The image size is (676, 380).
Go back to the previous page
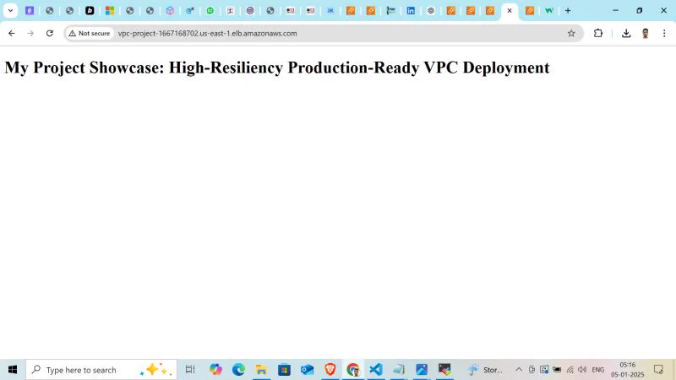(12, 33)
